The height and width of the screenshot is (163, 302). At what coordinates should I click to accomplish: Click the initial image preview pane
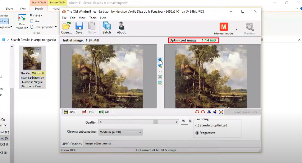(x=108, y=77)
